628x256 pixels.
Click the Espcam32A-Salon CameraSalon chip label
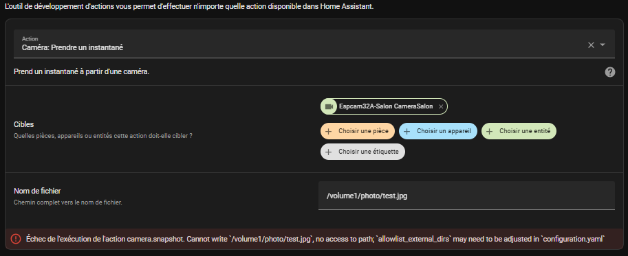(x=386, y=106)
